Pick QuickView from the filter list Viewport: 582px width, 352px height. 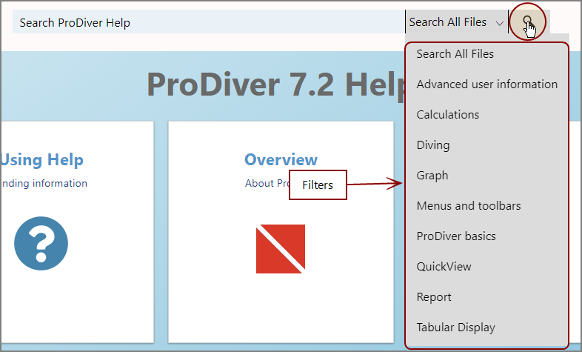pyautogui.click(x=444, y=266)
